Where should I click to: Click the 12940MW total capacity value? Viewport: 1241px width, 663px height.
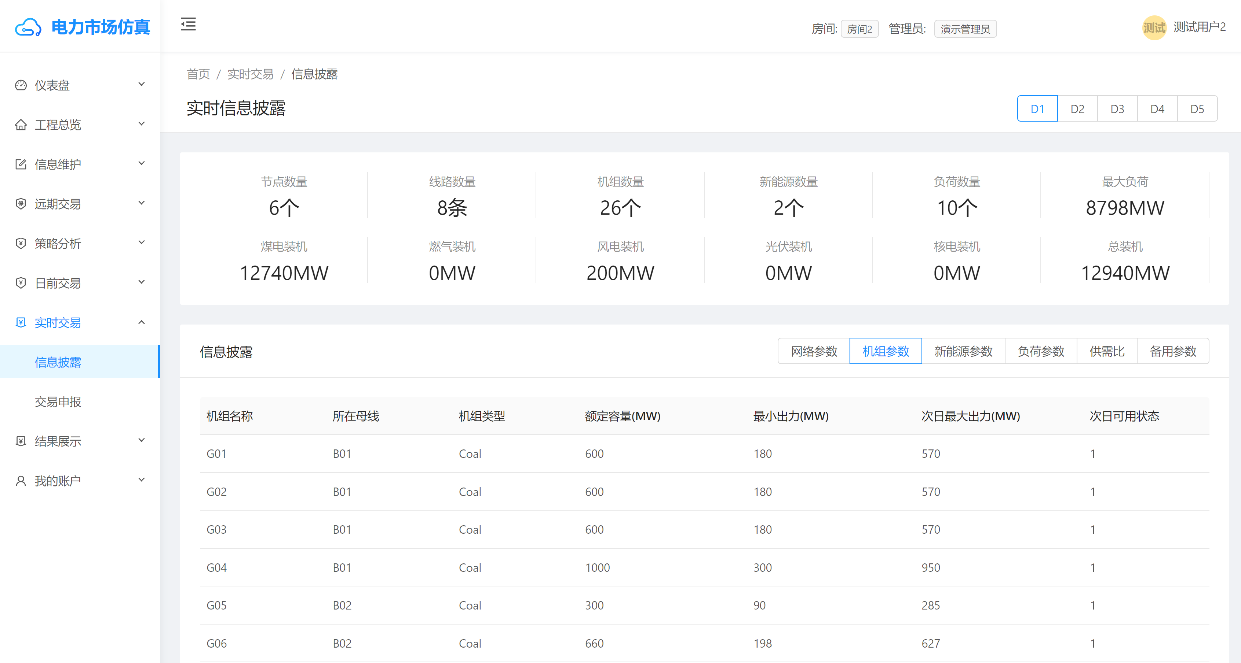pos(1125,273)
